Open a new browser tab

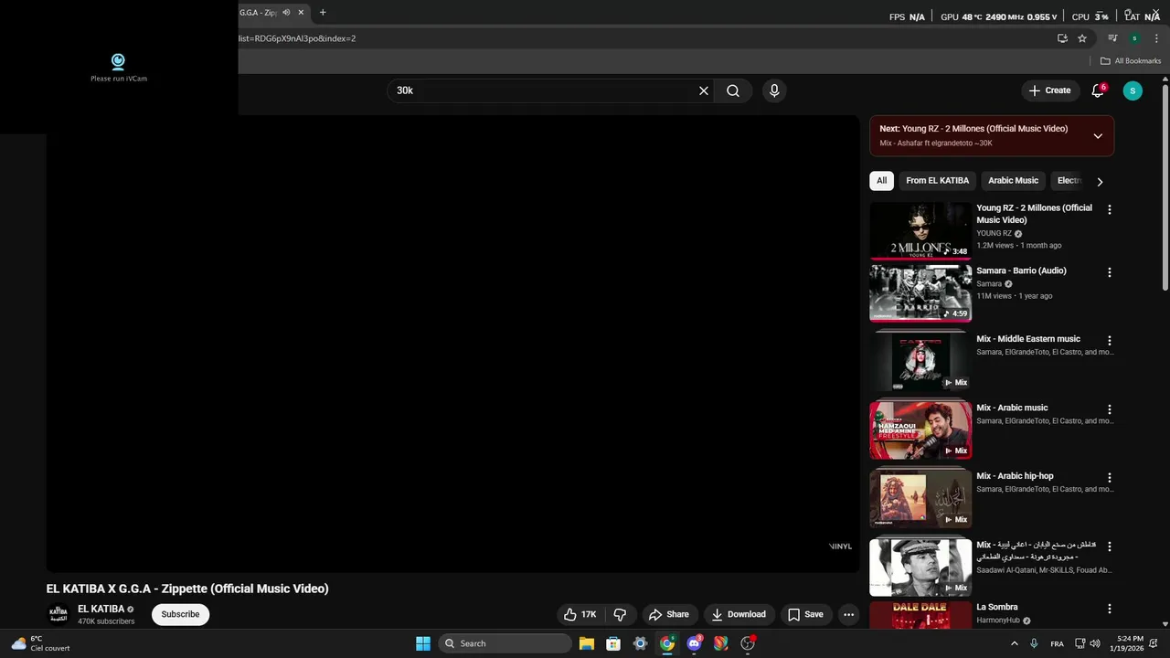(x=323, y=13)
